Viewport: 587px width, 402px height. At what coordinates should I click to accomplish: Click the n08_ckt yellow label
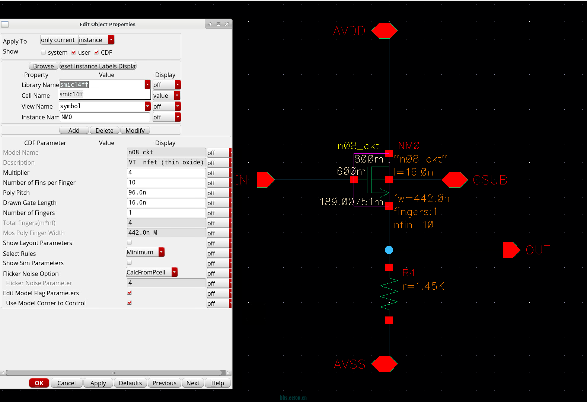click(x=358, y=146)
